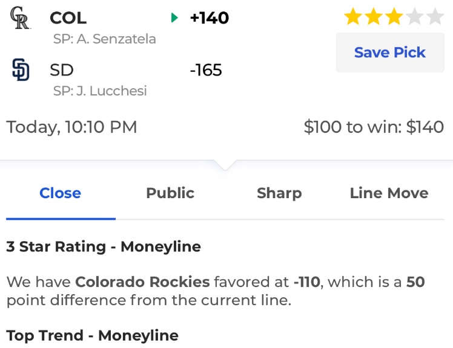Switch to the Public tab

pos(170,193)
